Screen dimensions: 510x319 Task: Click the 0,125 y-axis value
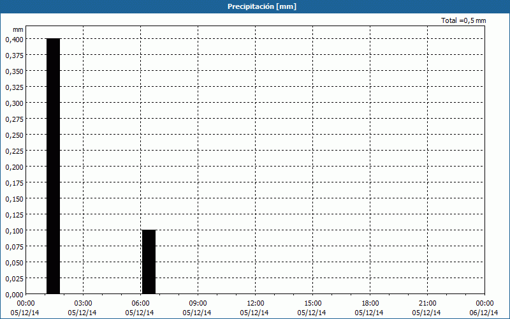[x=14, y=215]
